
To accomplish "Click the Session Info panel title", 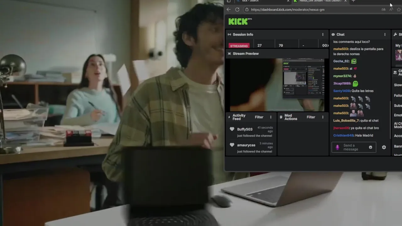I will pyautogui.click(x=243, y=35).
